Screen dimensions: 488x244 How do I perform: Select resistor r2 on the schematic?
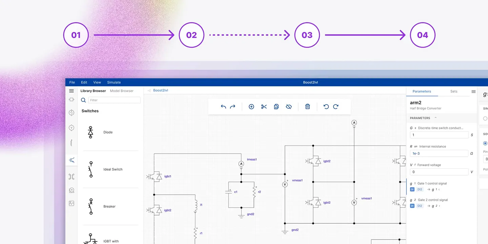[x=254, y=192]
